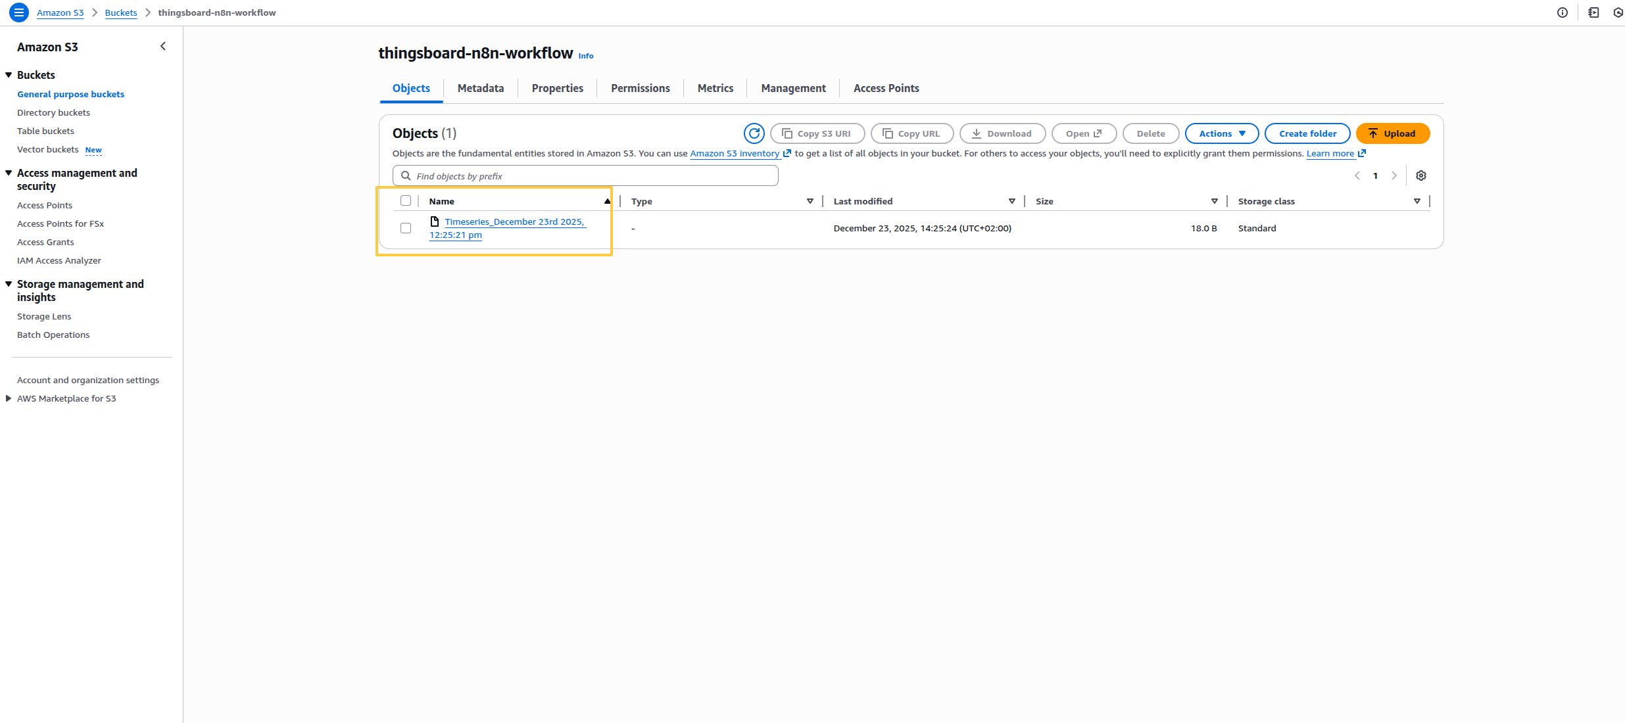Collapse the Amazon S3 sidebar arrow
1625x723 pixels.
coord(163,47)
